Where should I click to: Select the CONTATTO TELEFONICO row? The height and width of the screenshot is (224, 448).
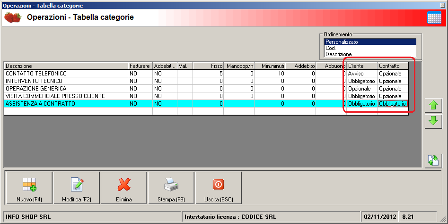coord(206,74)
